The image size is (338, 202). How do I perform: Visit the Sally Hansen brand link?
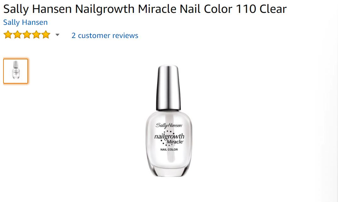[x=26, y=22]
